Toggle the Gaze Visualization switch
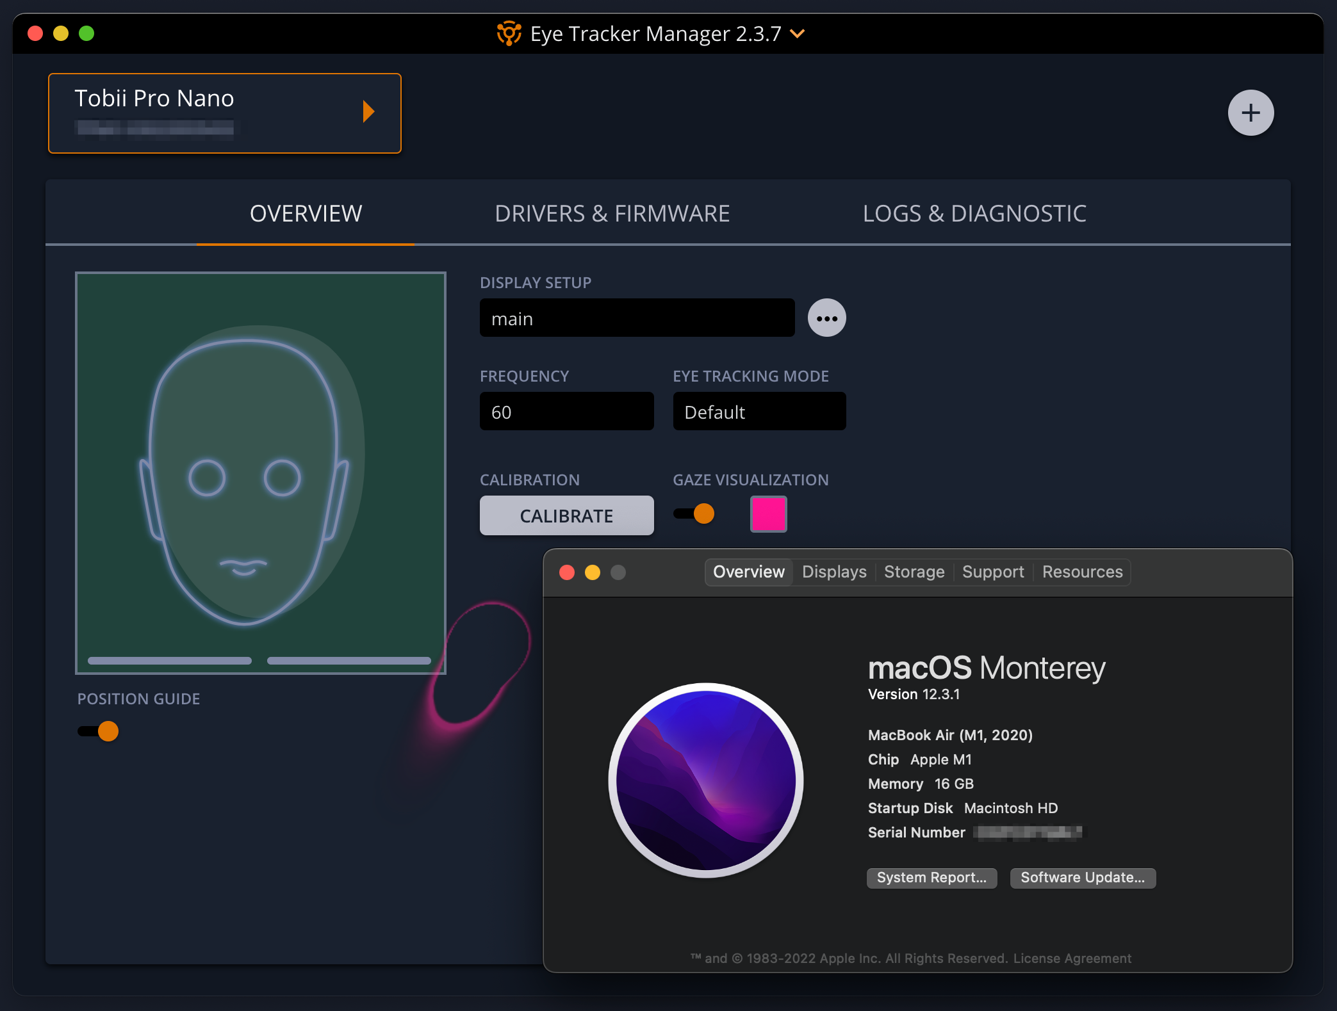 point(694,514)
